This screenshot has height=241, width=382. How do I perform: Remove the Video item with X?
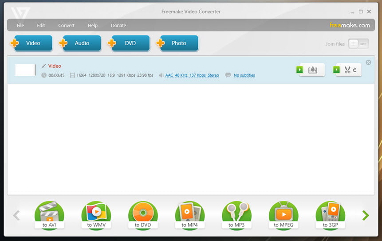(368, 62)
